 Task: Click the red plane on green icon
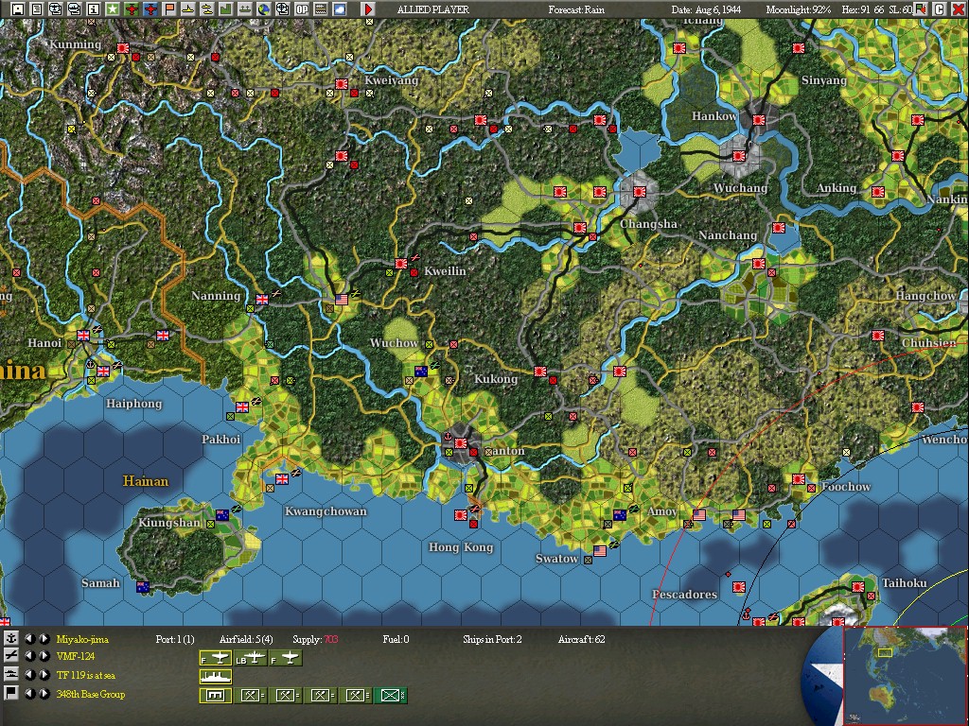pyautogui.click(x=131, y=9)
